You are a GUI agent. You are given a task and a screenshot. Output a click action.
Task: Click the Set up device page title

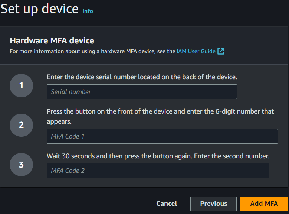point(39,9)
